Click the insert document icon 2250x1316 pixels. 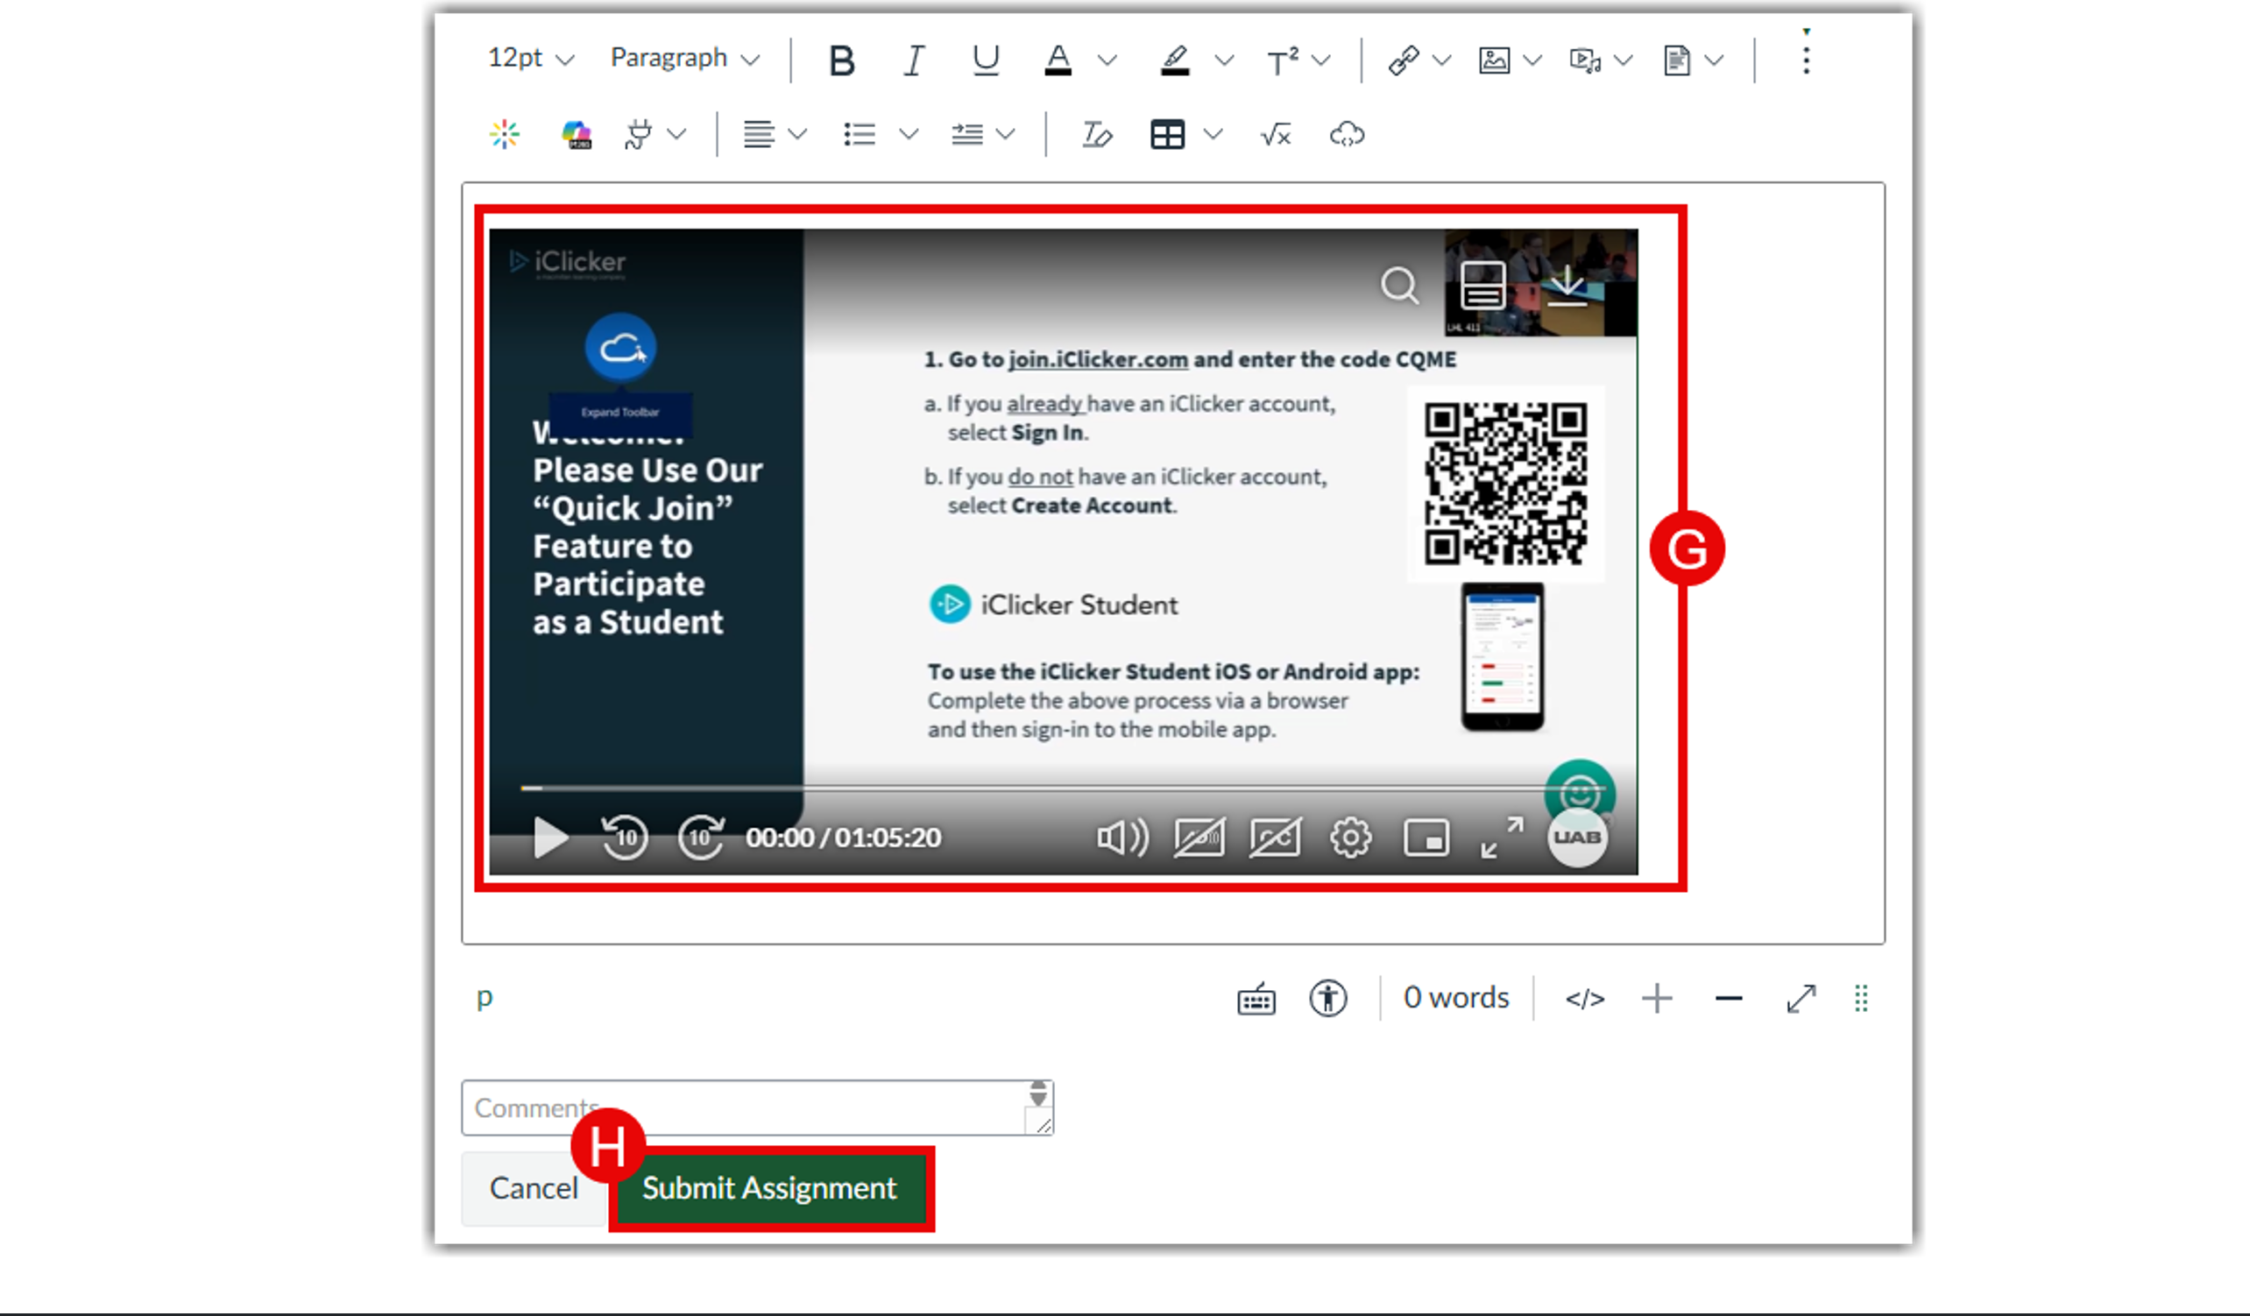coord(1676,60)
